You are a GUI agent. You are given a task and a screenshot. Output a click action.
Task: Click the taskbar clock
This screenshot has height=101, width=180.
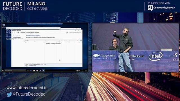[x=82, y=70]
